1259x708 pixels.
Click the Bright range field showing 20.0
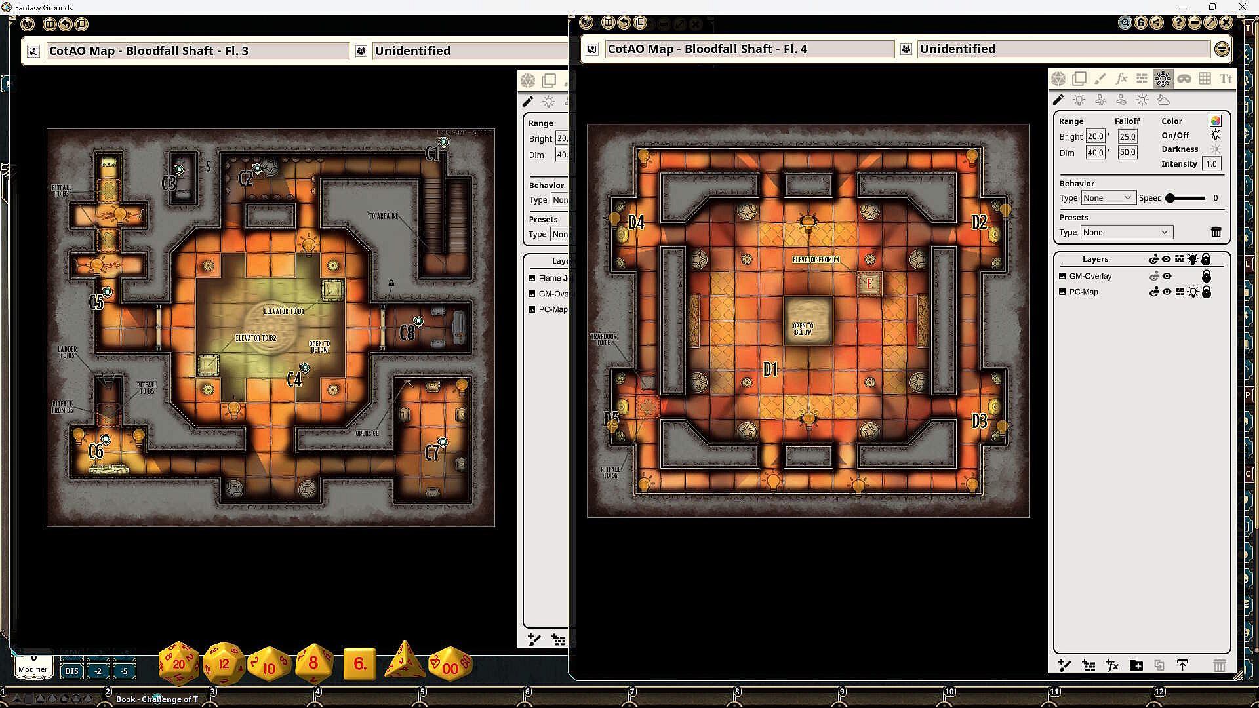[x=1096, y=136]
